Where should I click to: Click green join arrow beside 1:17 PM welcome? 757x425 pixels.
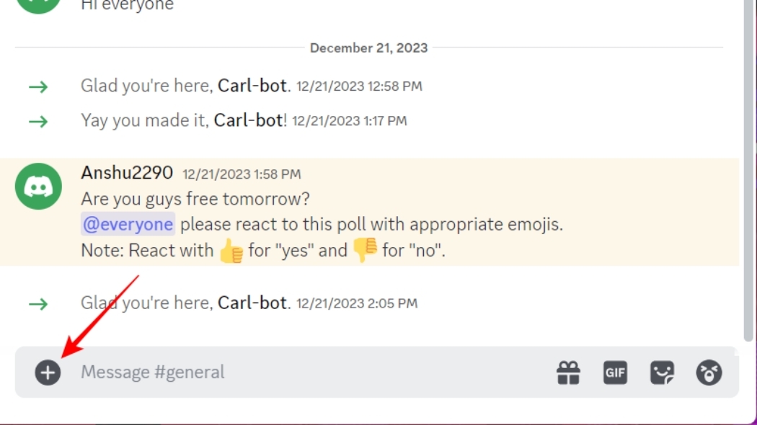pyautogui.click(x=38, y=121)
